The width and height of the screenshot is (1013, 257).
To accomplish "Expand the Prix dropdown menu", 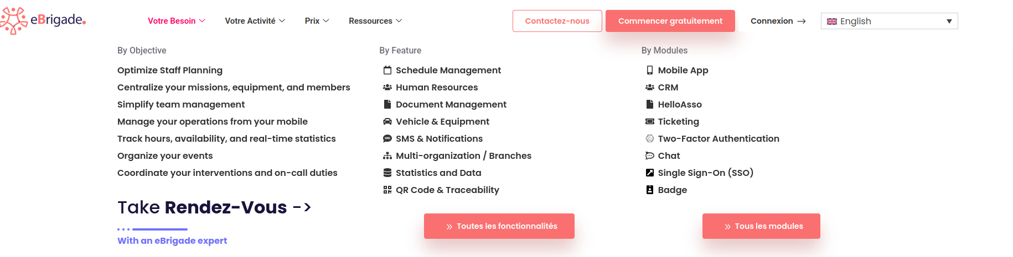I will 317,21.
